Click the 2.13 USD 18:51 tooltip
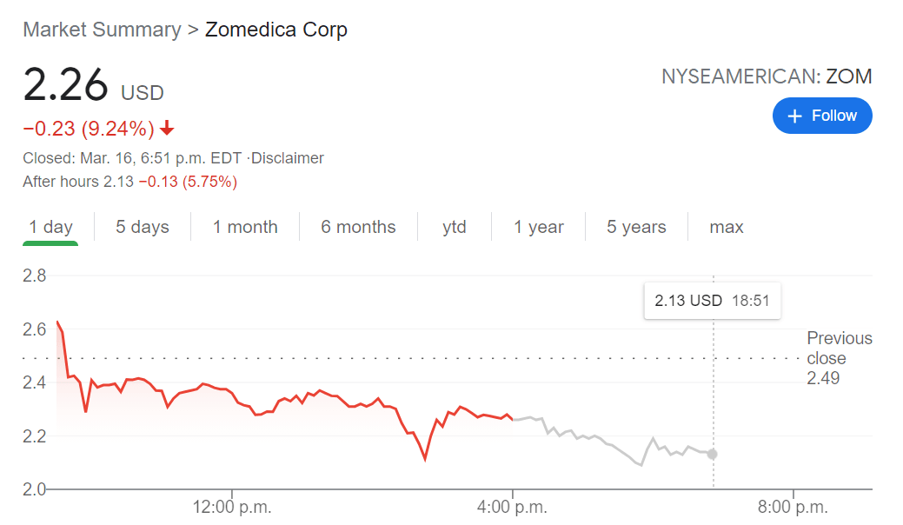This screenshot has height=525, width=903. pos(712,301)
